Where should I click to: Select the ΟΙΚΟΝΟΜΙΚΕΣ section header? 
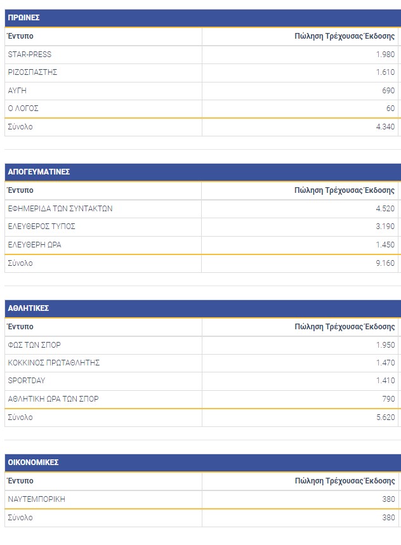(34, 463)
